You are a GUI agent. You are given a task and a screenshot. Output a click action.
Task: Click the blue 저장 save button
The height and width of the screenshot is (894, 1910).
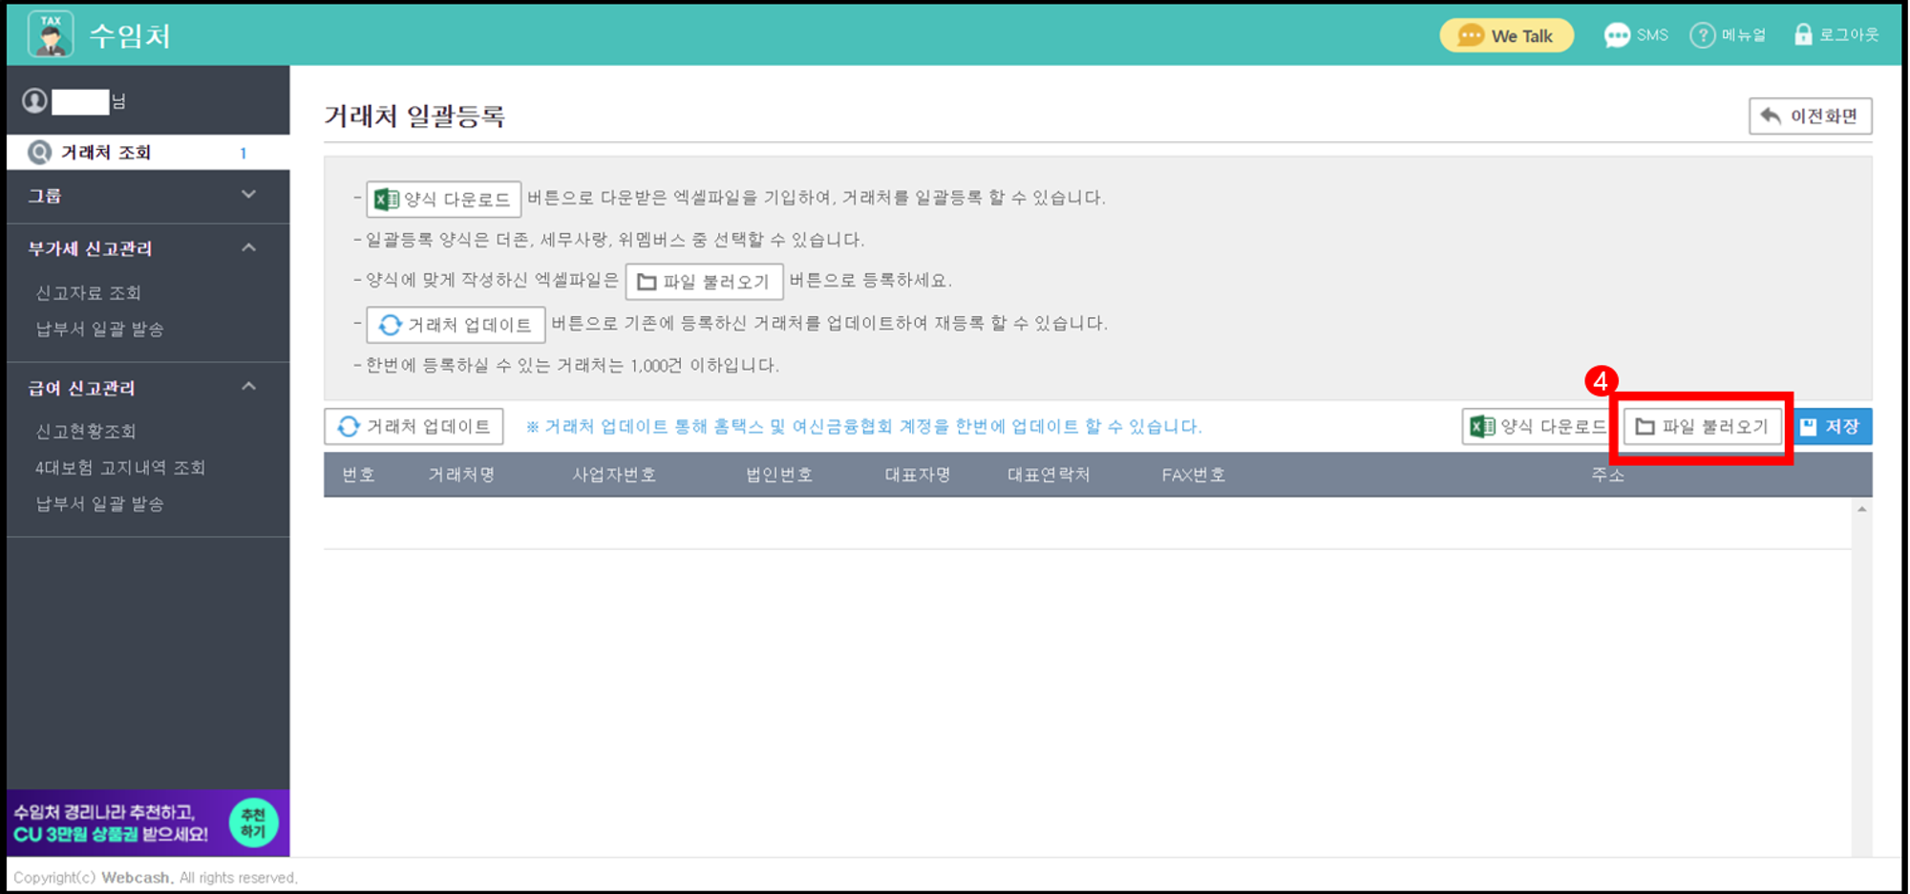pos(1832,427)
